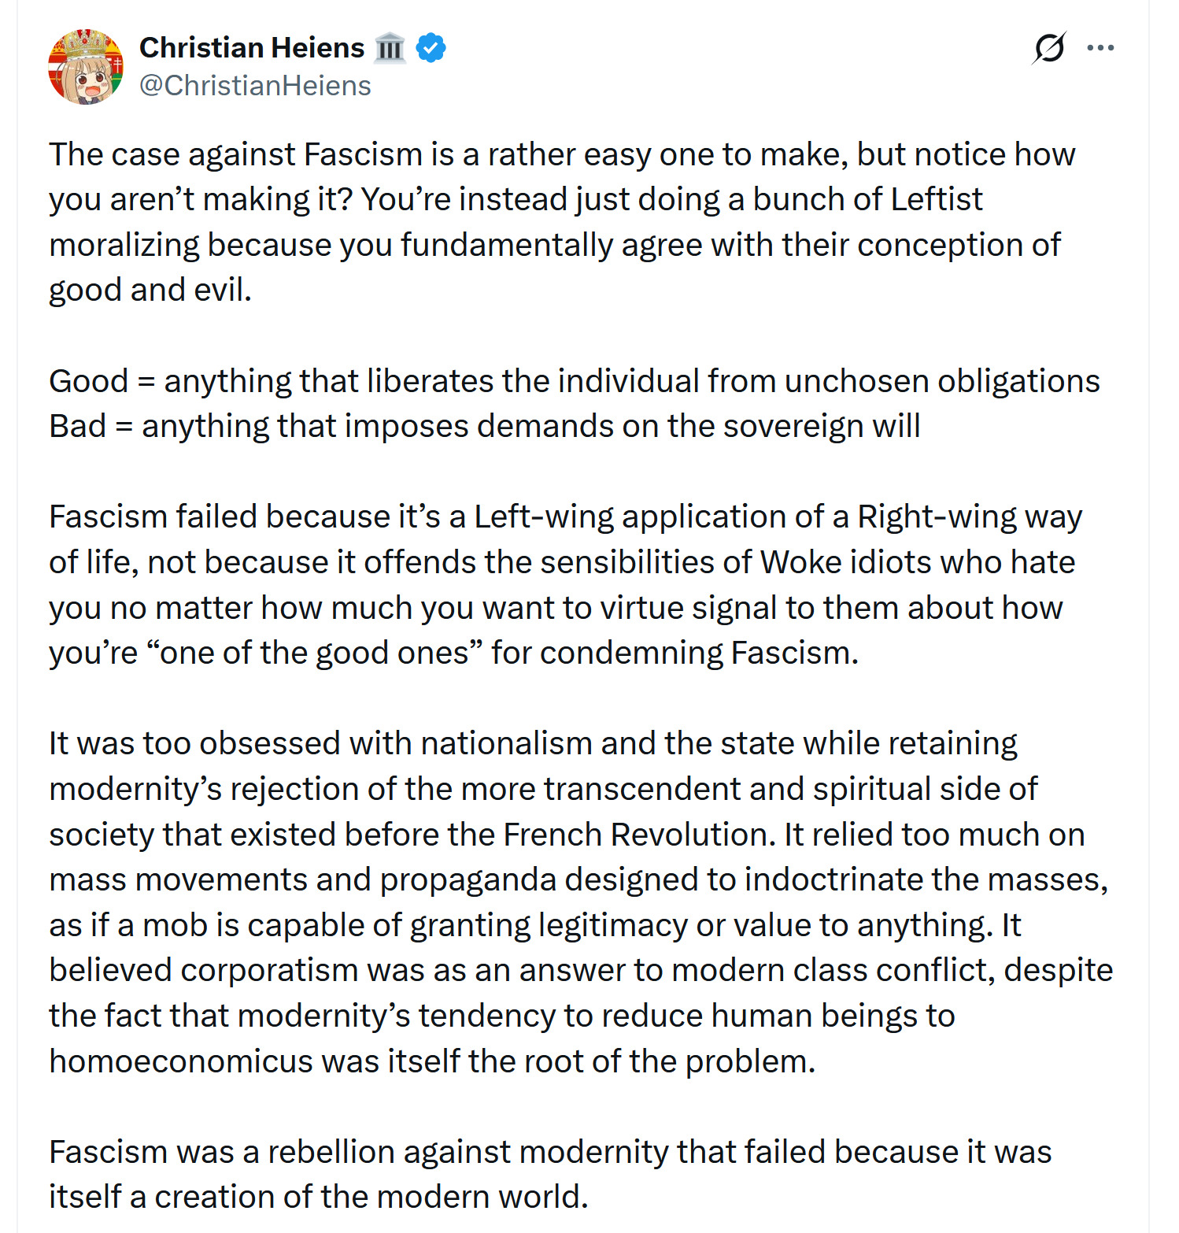Click the quoted phrase "one of the good ones"

(314, 653)
